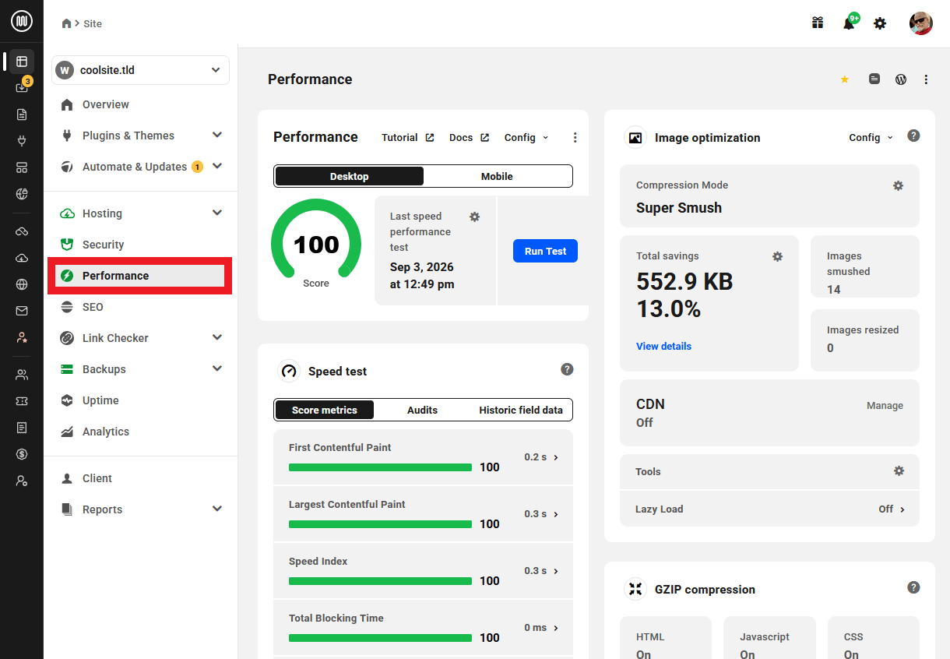Image resolution: width=950 pixels, height=659 pixels.
Task: Click the WPMU DEV logo icon
Action: pyautogui.click(x=22, y=22)
